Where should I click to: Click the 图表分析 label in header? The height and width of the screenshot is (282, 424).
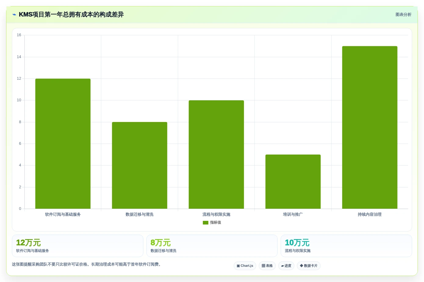tap(403, 15)
